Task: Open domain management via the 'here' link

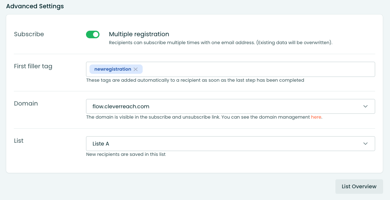Action: [x=316, y=117]
